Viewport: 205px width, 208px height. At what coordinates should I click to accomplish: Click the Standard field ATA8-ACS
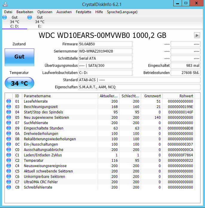pos(140,80)
